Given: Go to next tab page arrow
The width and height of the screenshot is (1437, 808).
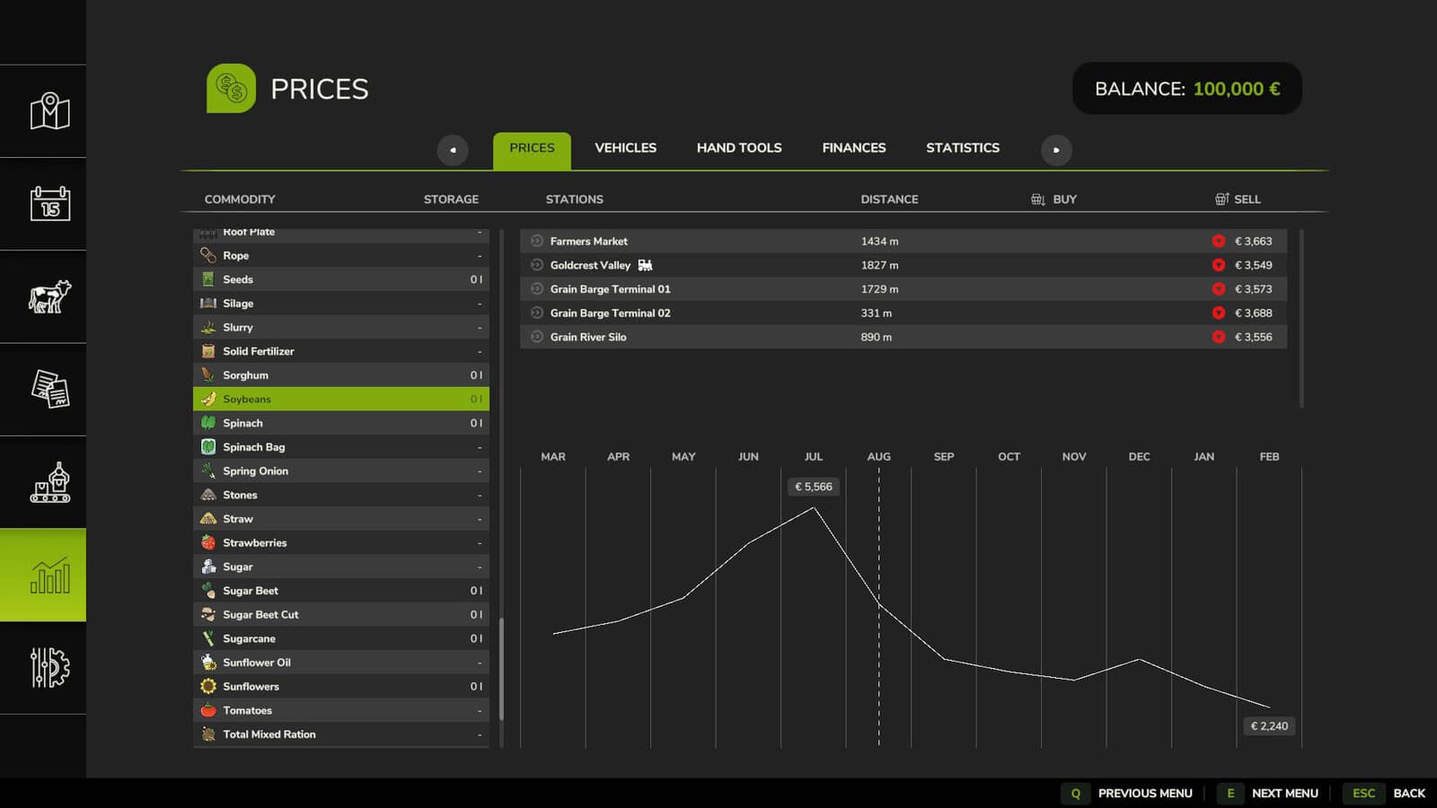Looking at the screenshot, I should 1056,150.
